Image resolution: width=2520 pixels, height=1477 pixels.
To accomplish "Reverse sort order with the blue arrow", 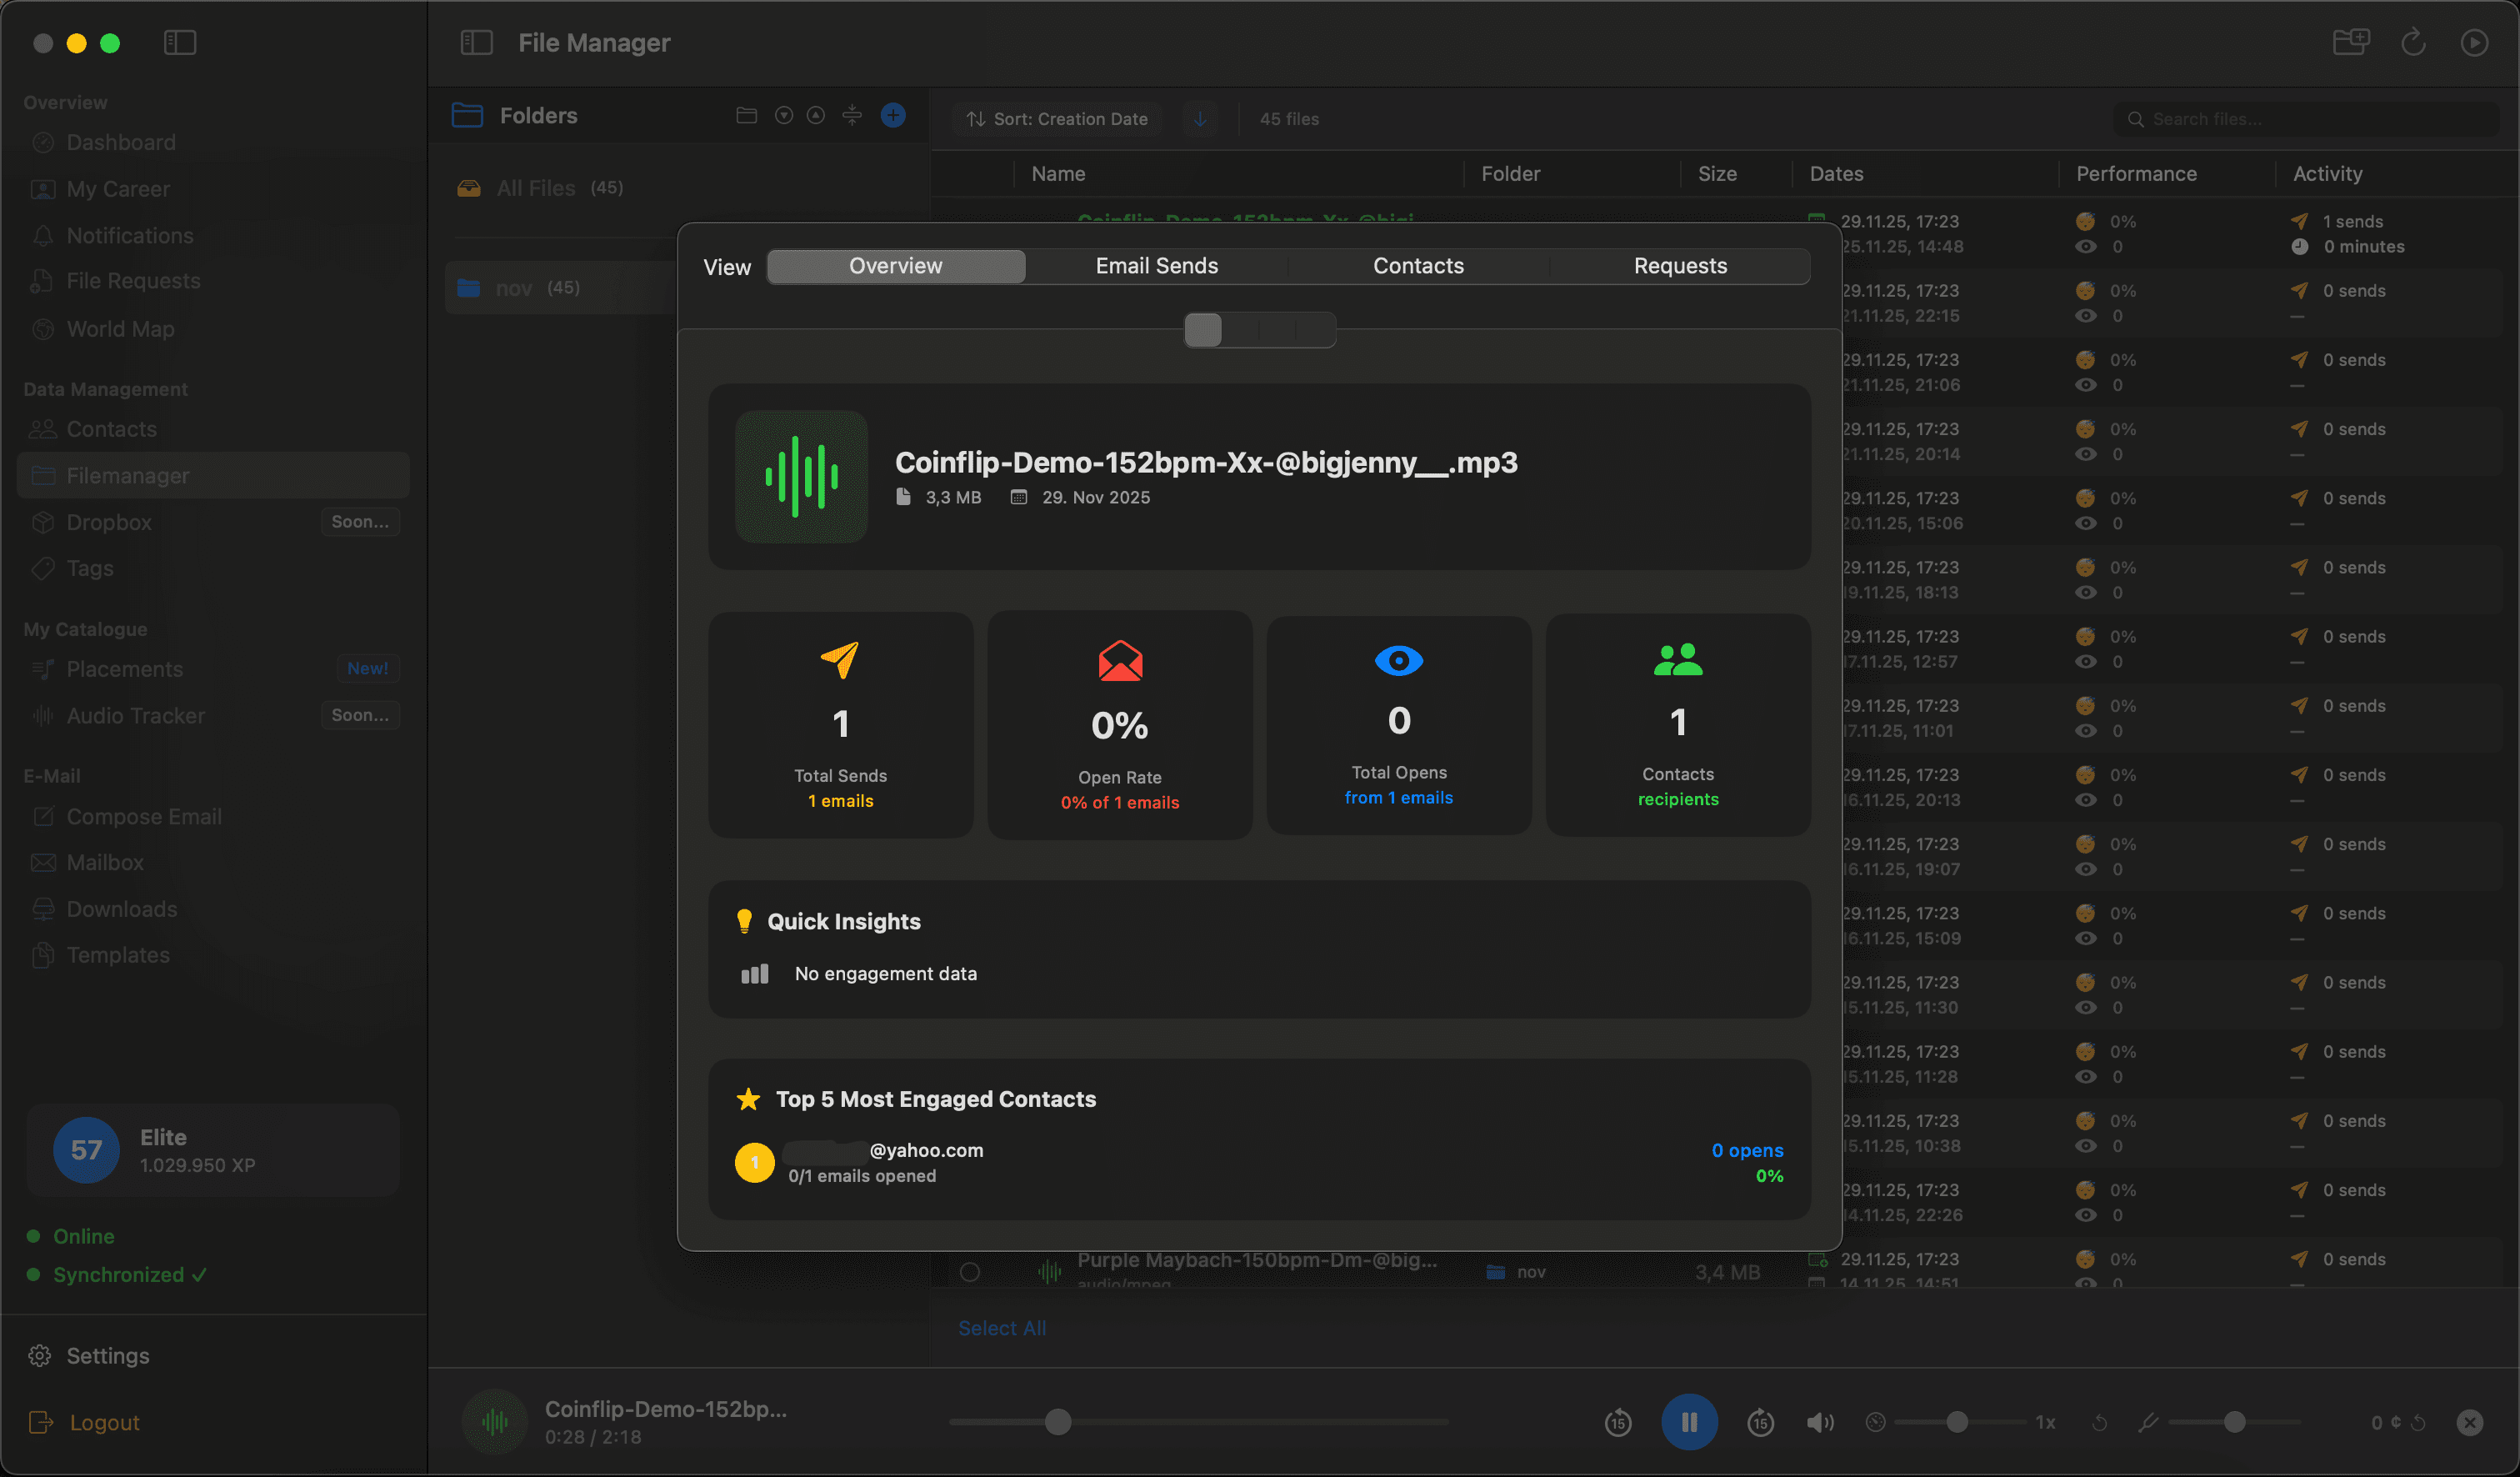I will point(1200,118).
